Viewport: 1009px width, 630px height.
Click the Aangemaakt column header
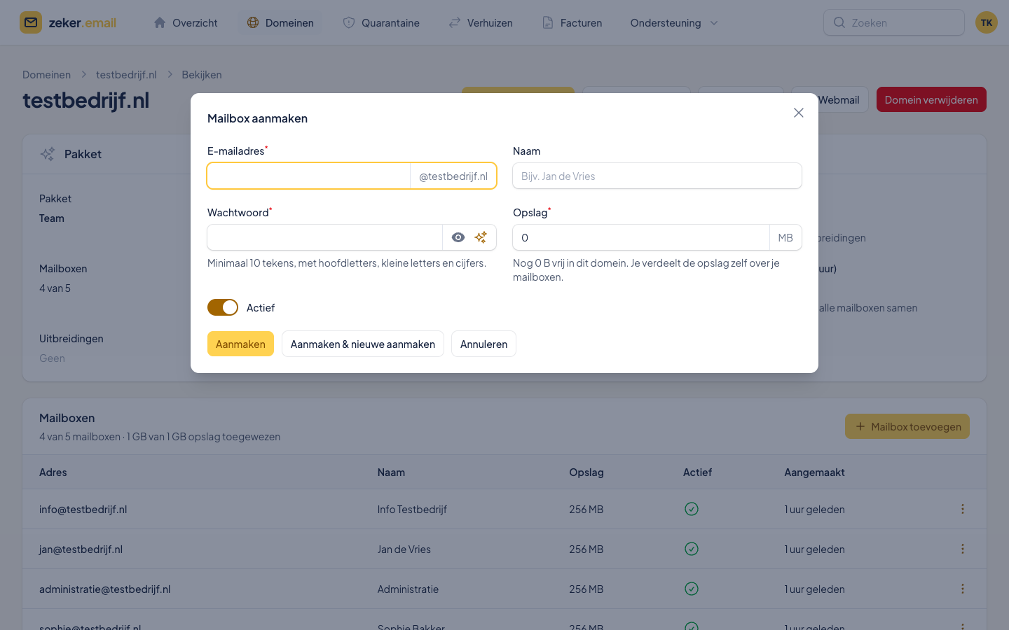pos(814,472)
